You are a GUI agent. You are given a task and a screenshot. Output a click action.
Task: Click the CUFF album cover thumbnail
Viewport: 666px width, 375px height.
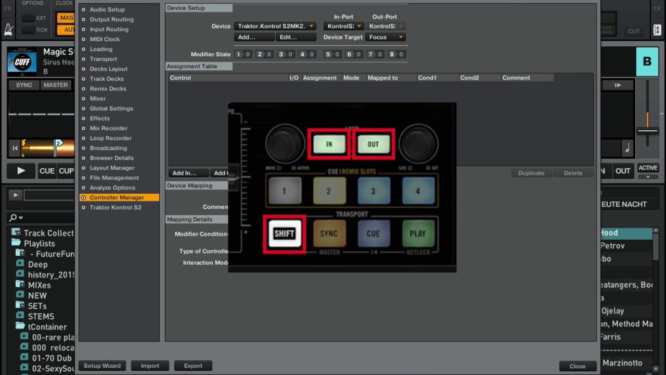[x=22, y=61]
